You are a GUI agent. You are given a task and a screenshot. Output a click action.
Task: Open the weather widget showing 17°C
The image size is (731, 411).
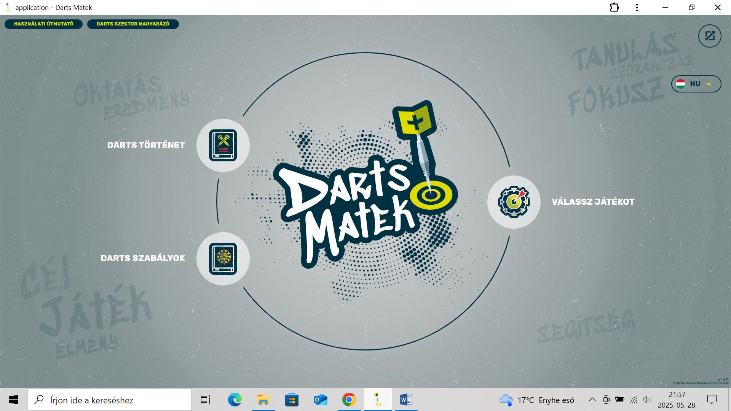pos(537,400)
